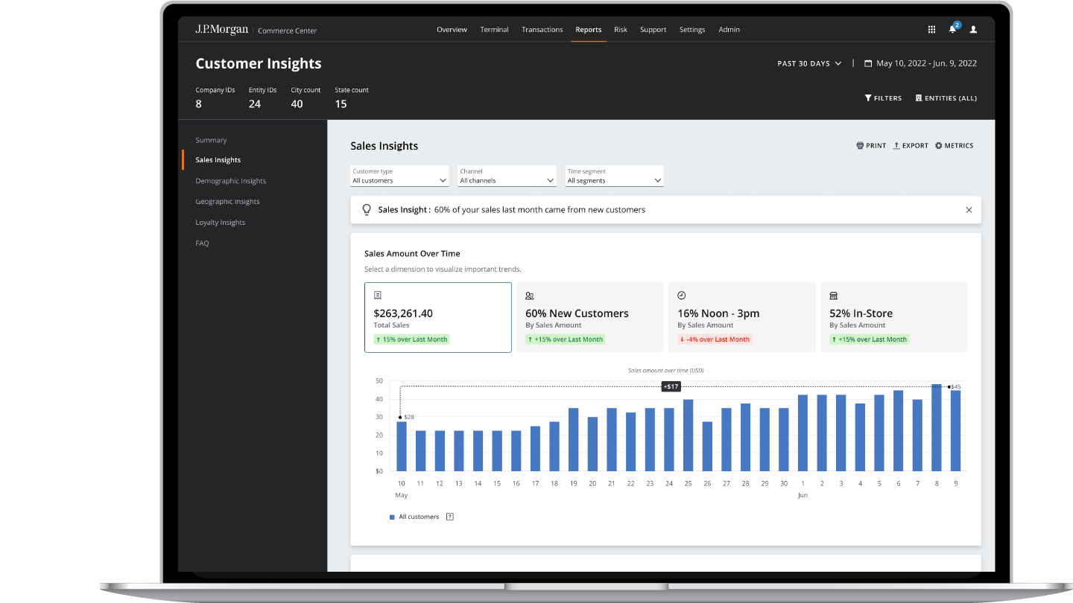Open the apps grid icon

click(931, 30)
